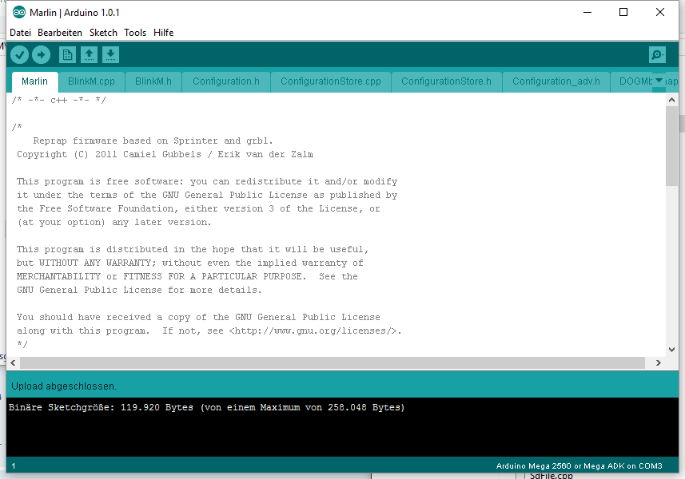Click 'GNU General Public License for more details.' line
685x479 pixels.
tap(139, 290)
